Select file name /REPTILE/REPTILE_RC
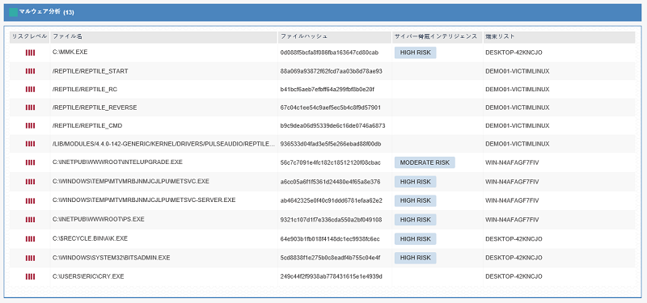647x303 pixels. coord(85,90)
